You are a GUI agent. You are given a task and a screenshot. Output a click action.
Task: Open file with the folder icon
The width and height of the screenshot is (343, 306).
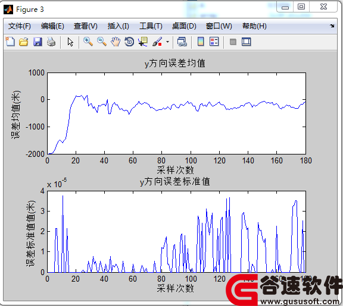pos(24,42)
